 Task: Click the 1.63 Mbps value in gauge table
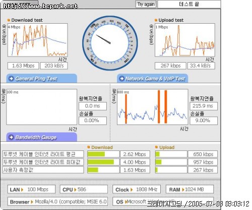coord(135,170)
